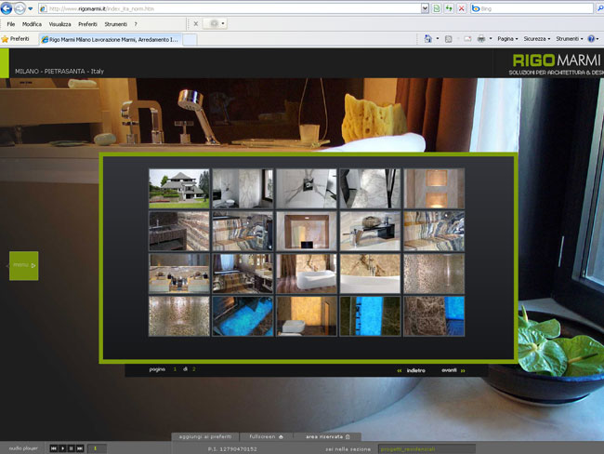Viewport: 604px width, 454px height.
Task: Open the Strumenti menu in menu bar
Action: [115, 24]
